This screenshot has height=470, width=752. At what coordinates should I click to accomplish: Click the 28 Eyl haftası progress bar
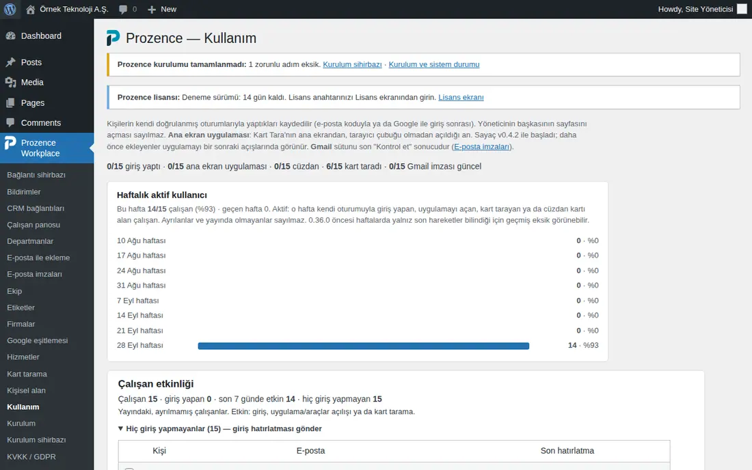(x=364, y=346)
